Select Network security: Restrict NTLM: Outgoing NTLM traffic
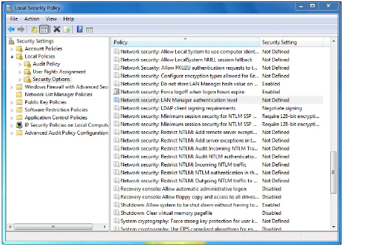The image size is (382, 252). pos(189,180)
